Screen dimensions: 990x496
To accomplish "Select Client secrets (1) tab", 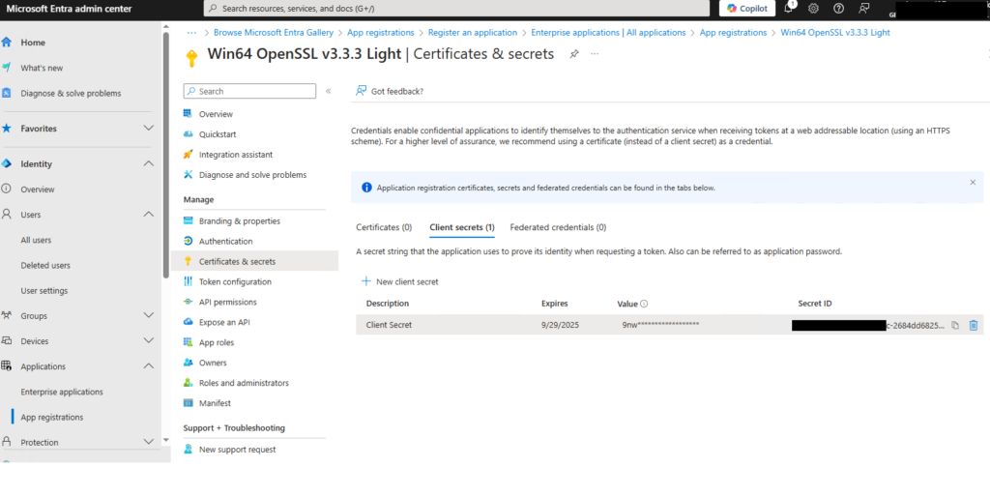I will tap(461, 227).
